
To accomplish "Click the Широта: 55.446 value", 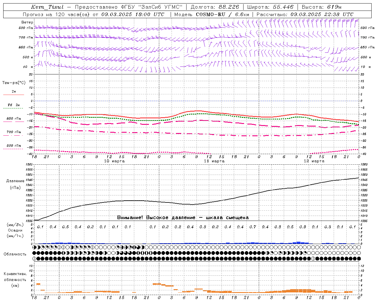I will click(x=270, y=7).
